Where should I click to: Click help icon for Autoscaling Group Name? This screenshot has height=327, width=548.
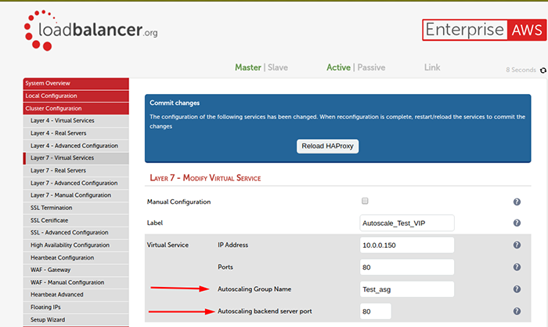click(517, 289)
